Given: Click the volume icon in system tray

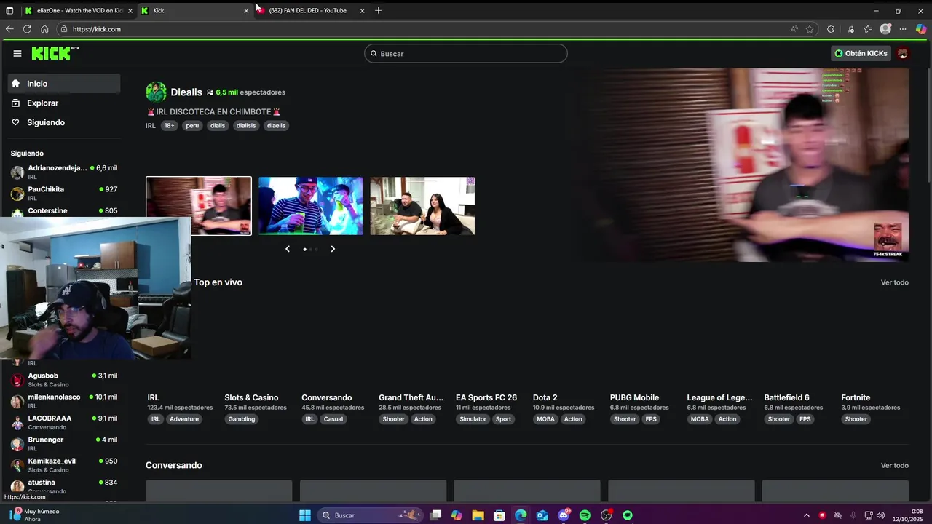Looking at the screenshot, I should [x=881, y=515].
